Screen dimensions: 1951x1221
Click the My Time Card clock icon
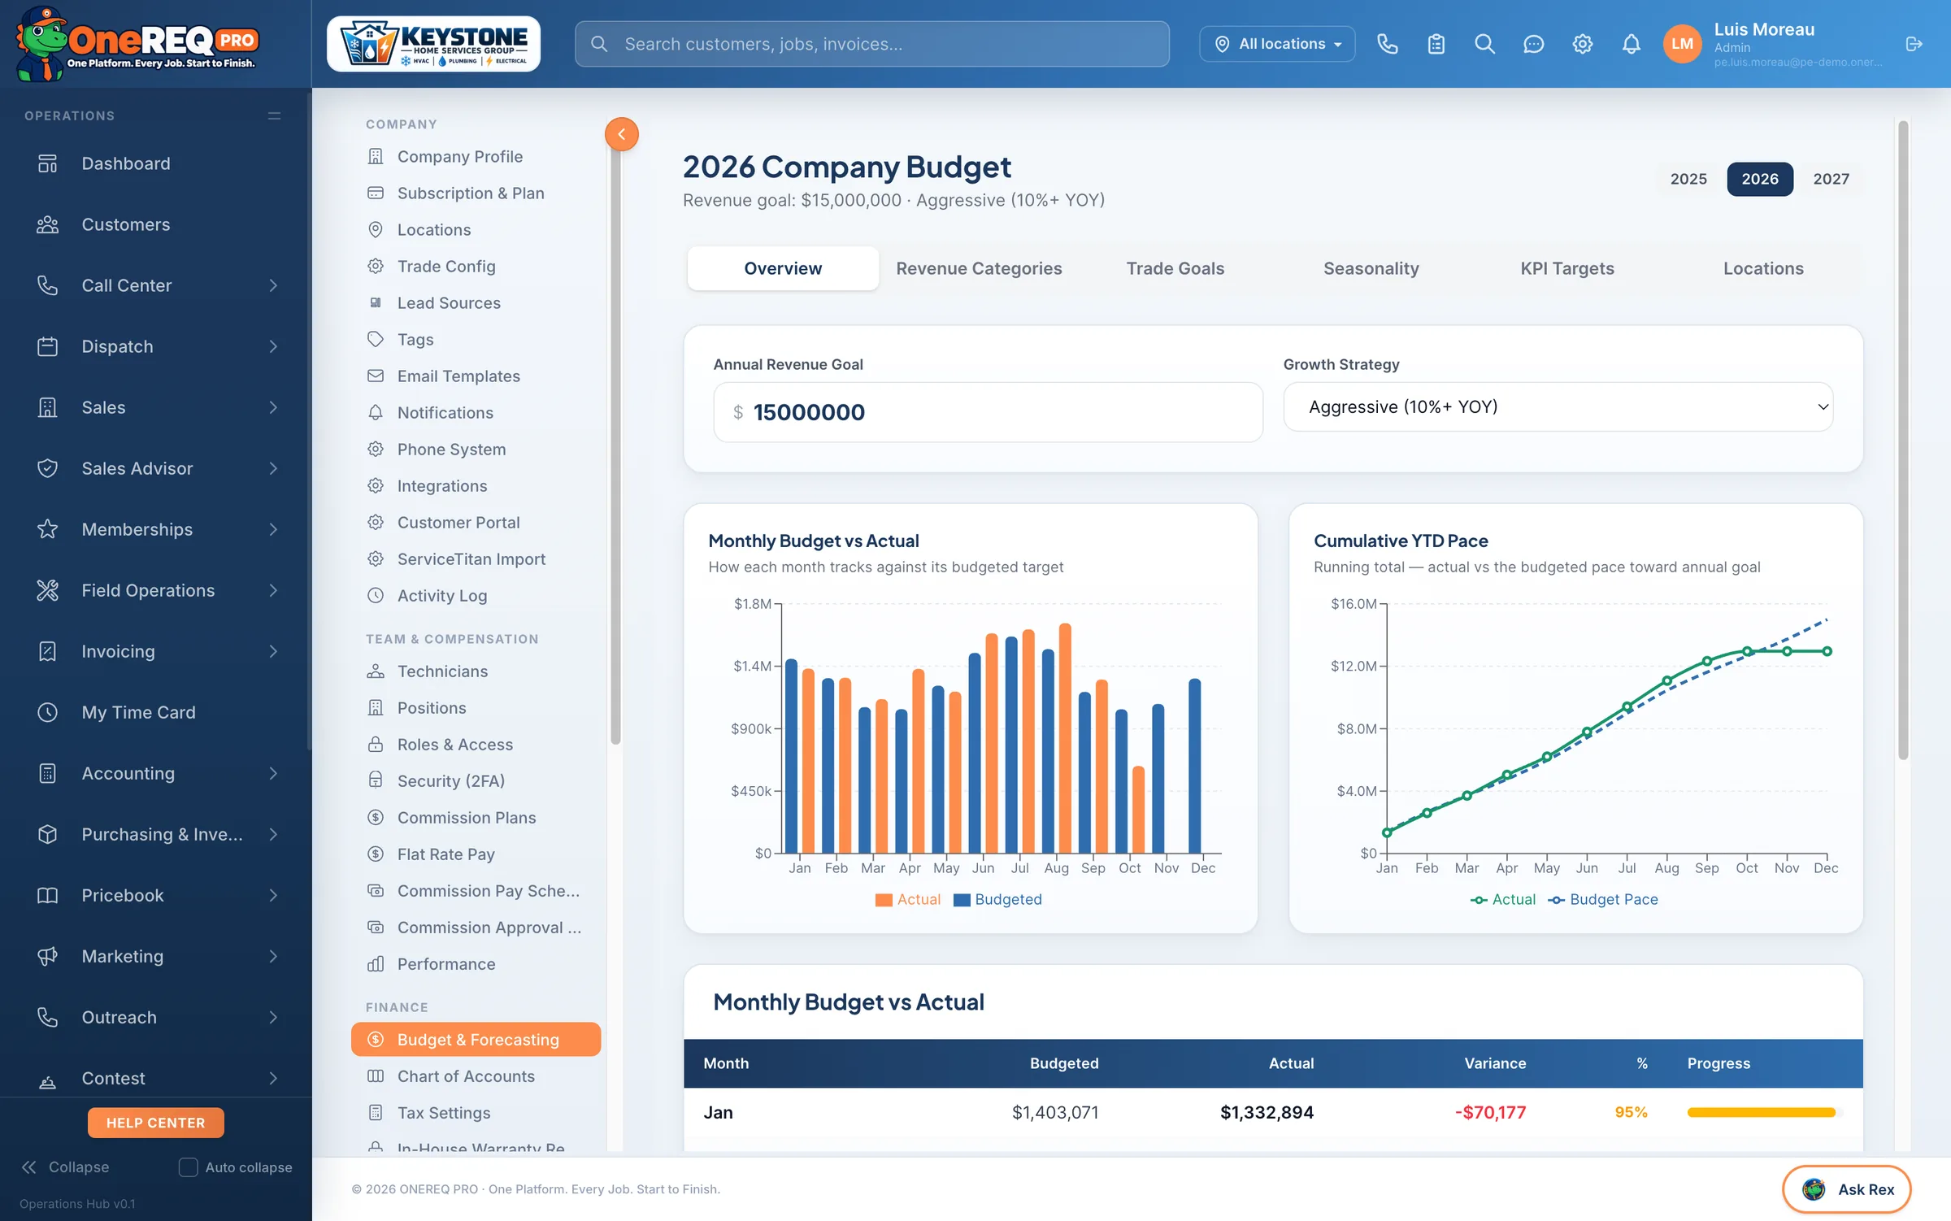[47, 712]
